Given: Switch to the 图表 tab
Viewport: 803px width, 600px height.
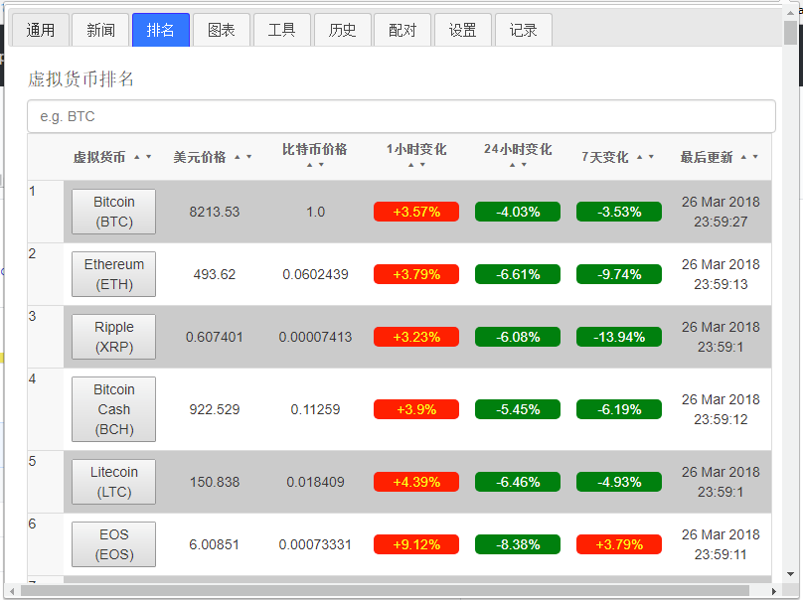Looking at the screenshot, I should pos(221,30).
